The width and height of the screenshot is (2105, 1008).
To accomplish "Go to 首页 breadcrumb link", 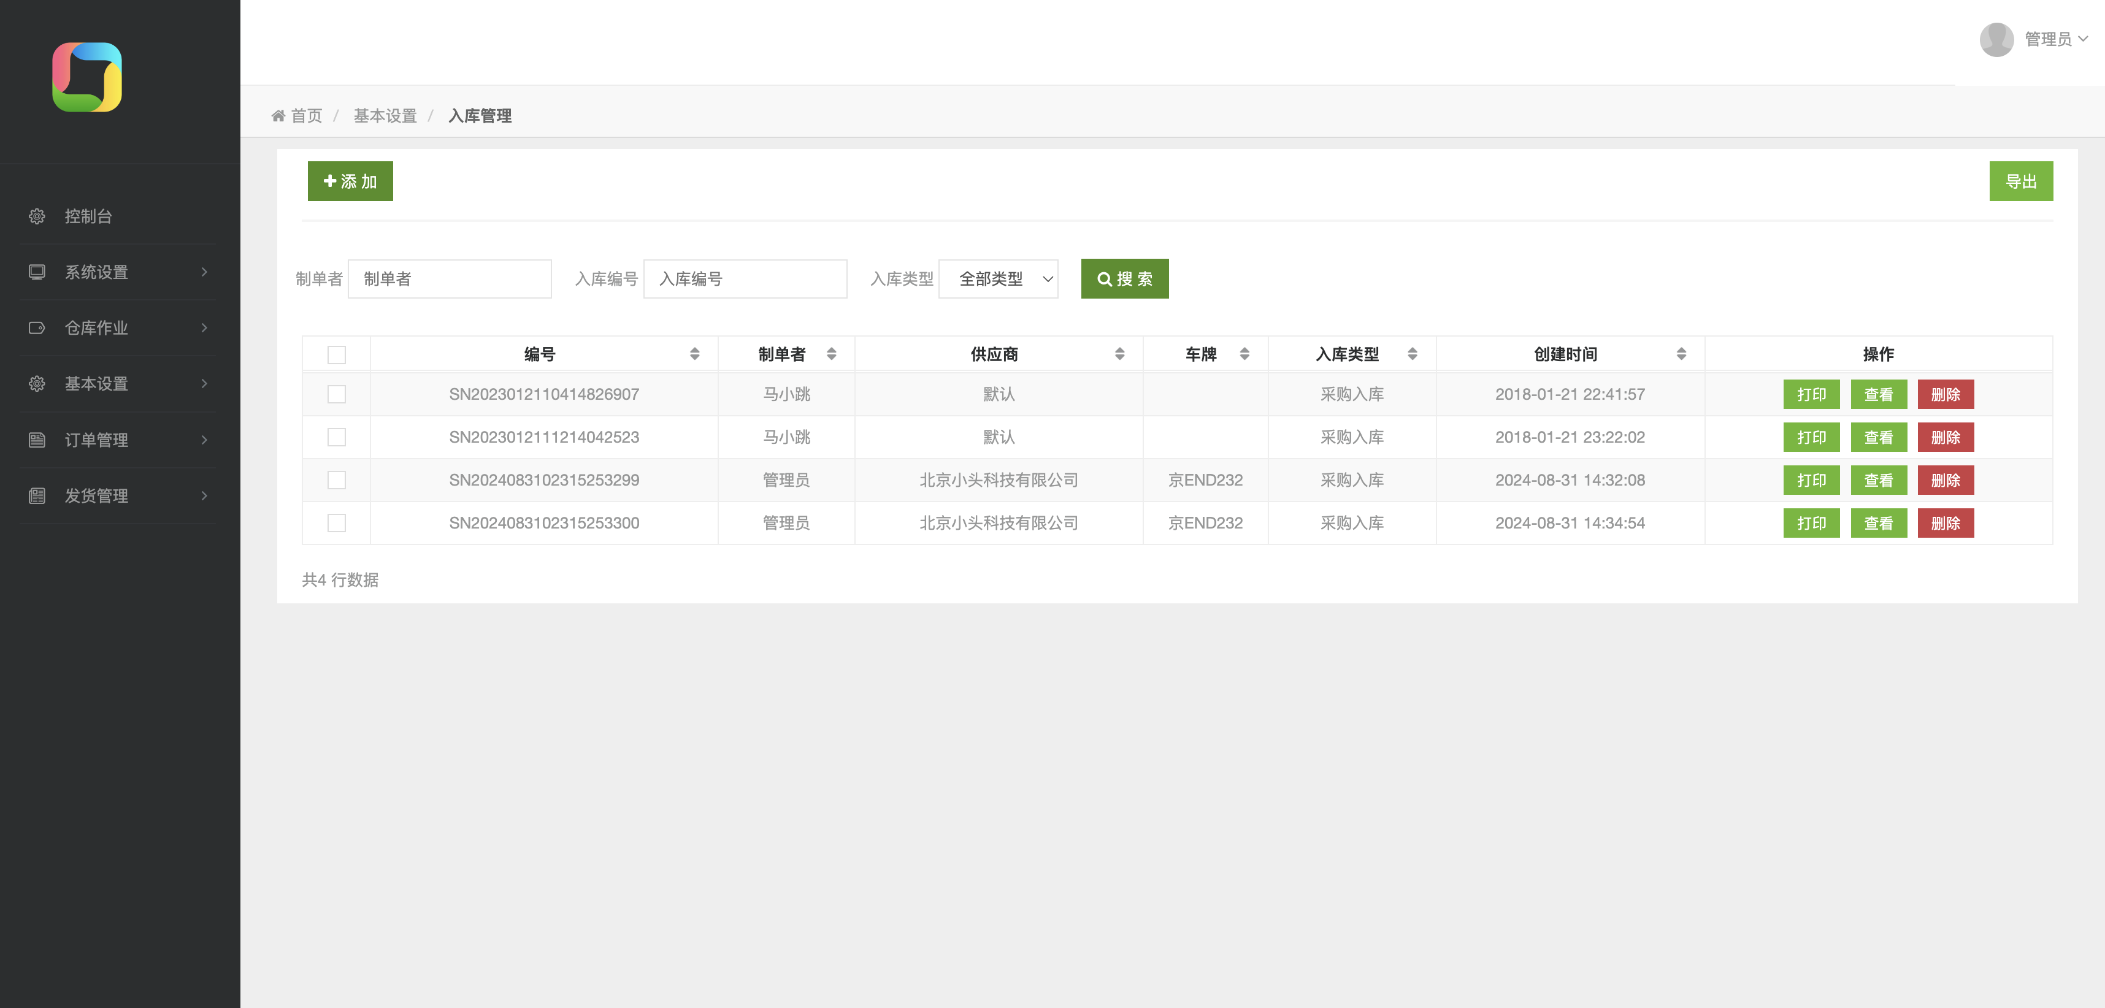I will click(307, 116).
